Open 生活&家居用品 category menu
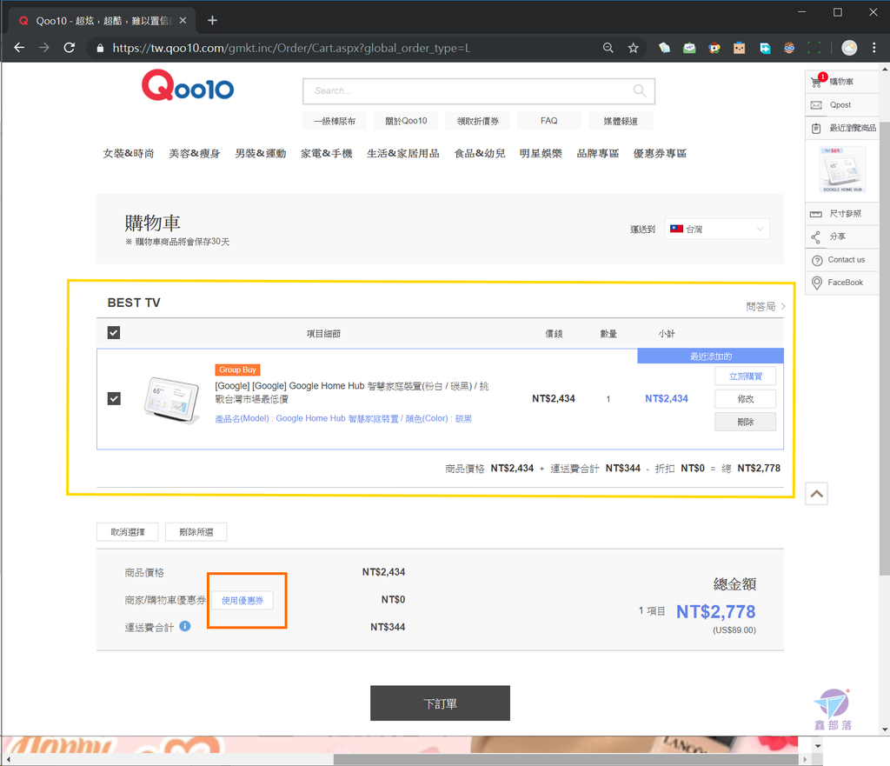The width and height of the screenshot is (890, 766). tap(403, 153)
